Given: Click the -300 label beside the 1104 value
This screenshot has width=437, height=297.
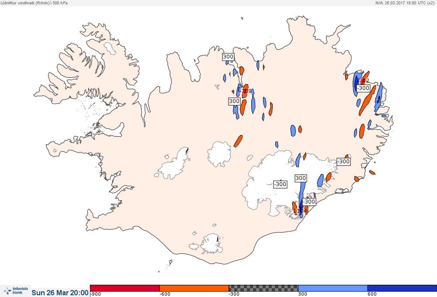Looking at the screenshot, I should [x=309, y=201].
